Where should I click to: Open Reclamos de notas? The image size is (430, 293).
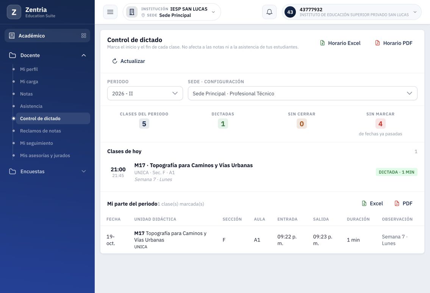point(41,131)
